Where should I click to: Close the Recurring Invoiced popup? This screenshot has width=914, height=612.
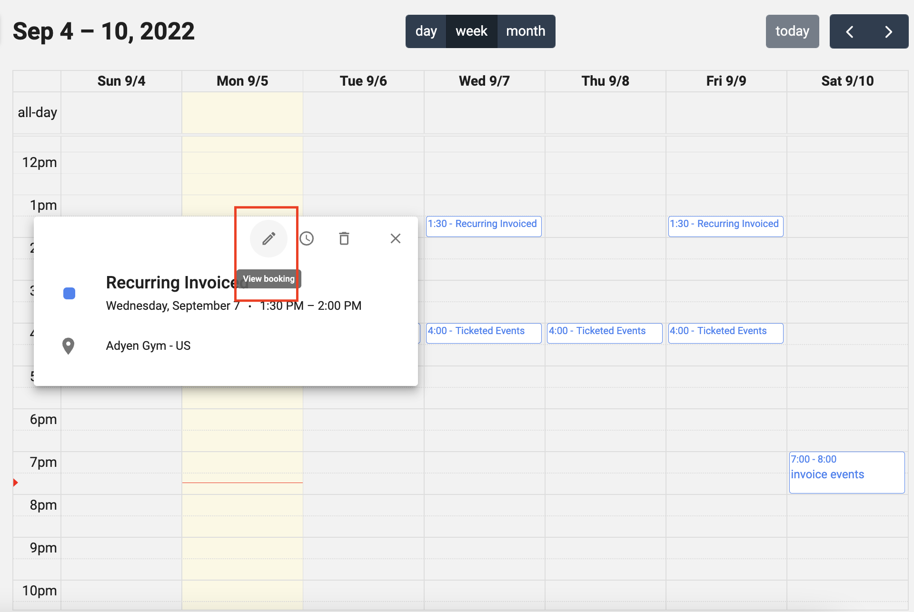click(395, 238)
